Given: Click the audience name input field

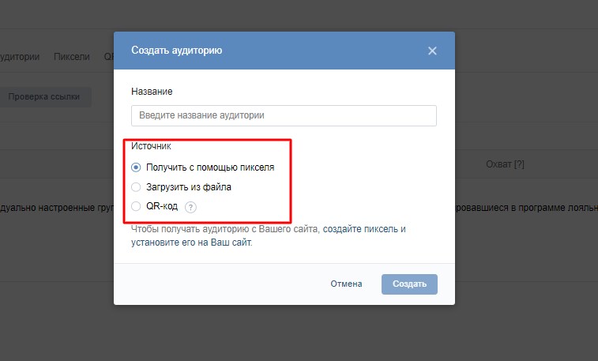Looking at the screenshot, I should point(284,115).
